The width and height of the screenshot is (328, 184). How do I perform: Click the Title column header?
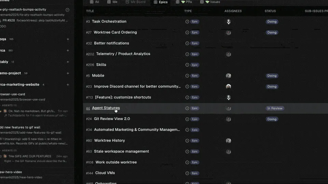coord(90,11)
